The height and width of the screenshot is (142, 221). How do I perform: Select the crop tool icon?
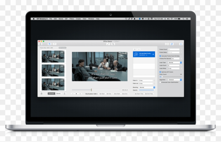(x=113, y=44)
